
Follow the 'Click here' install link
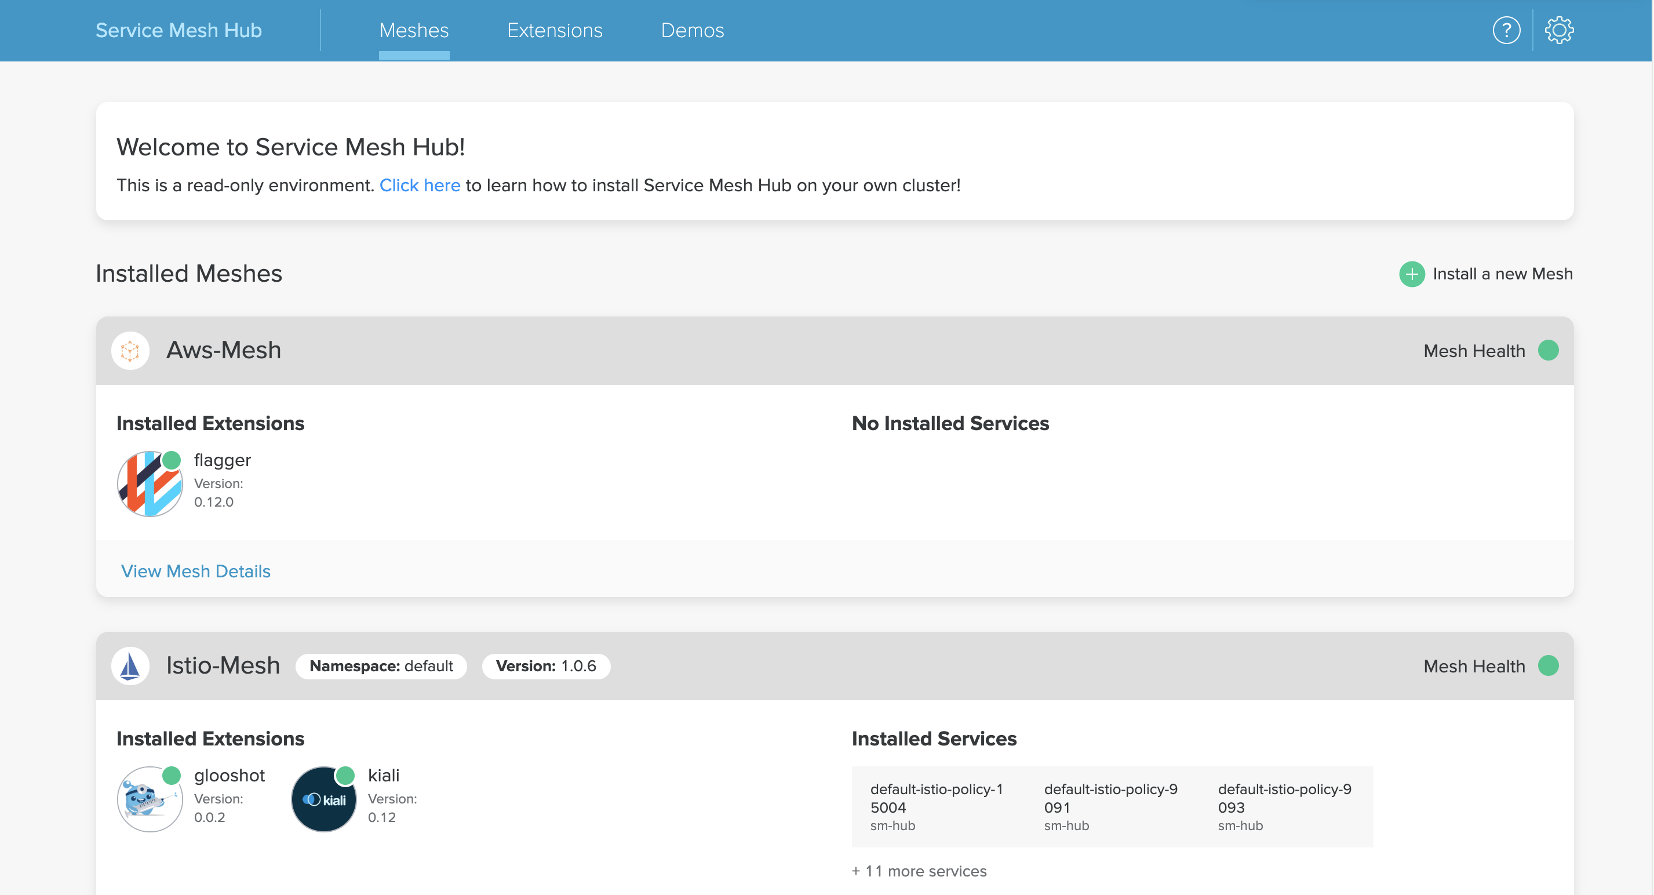point(419,185)
